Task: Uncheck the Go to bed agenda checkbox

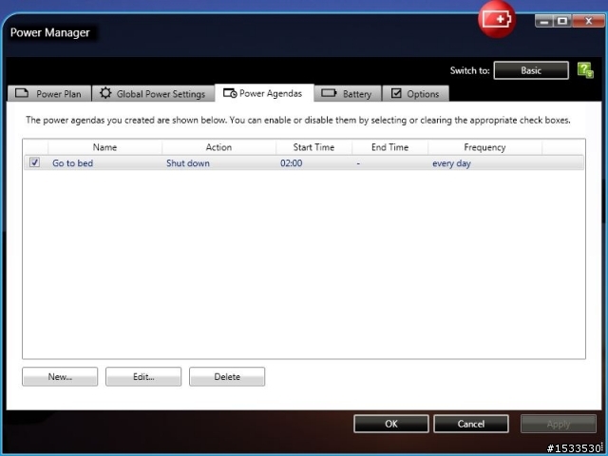Action: pyautogui.click(x=34, y=162)
